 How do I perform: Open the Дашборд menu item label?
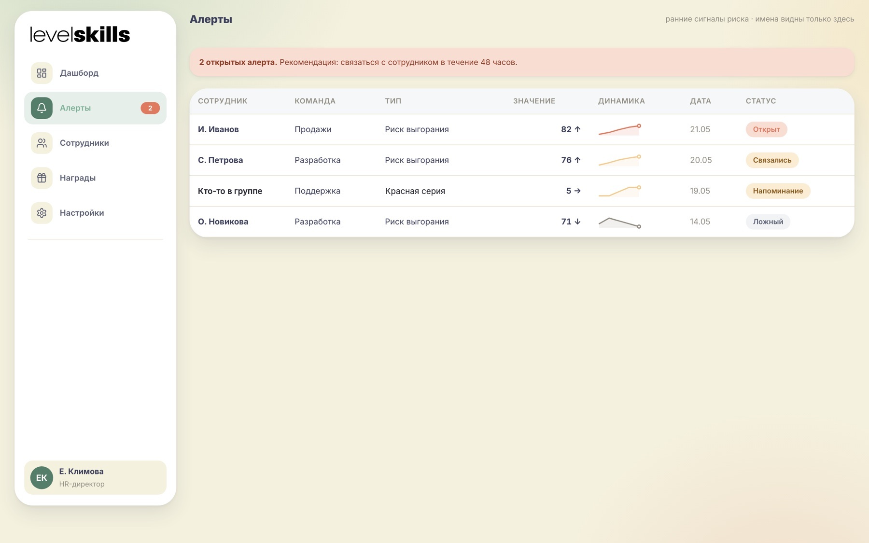[x=79, y=73]
